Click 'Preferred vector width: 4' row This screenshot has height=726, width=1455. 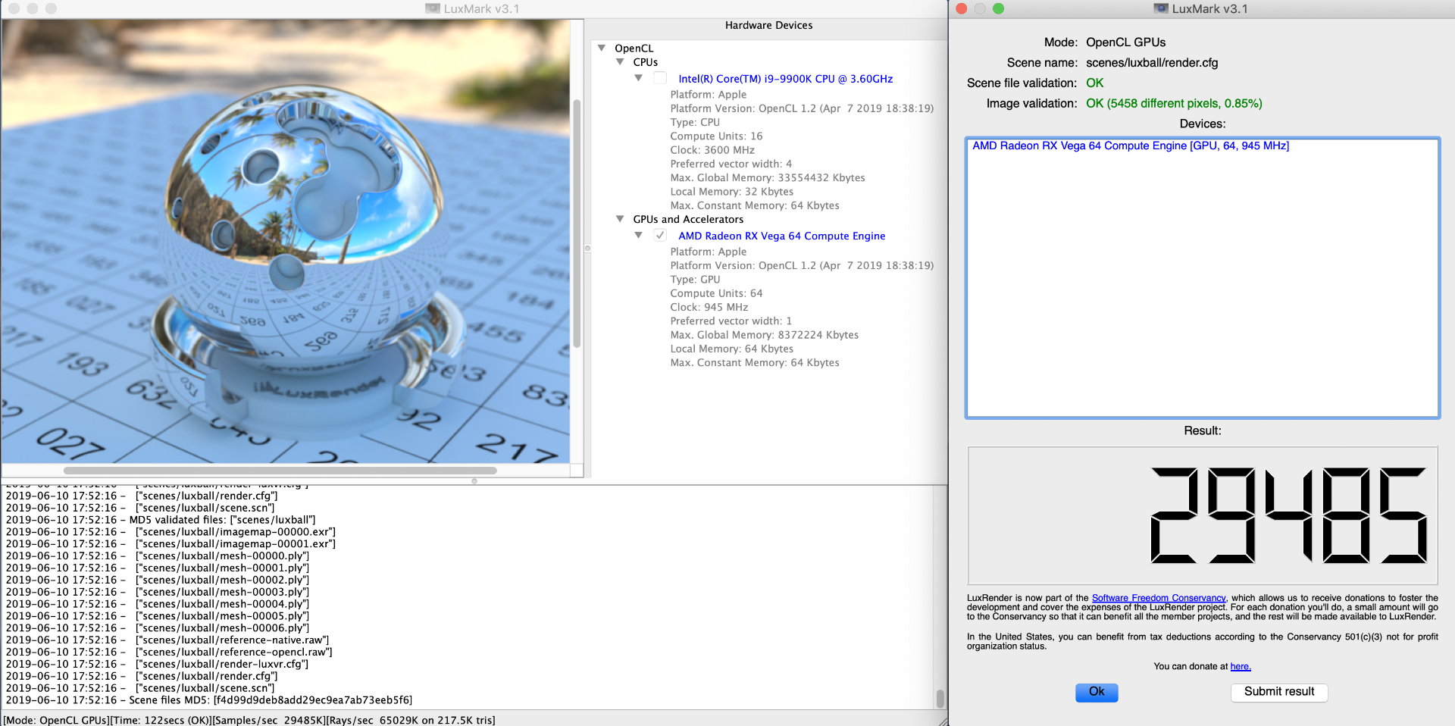pyautogui.click(x=731, y=164)
